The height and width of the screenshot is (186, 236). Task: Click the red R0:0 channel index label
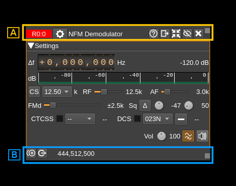click(x=39, y=34)
